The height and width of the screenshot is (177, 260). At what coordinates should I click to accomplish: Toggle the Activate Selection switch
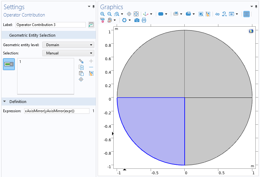tap(9, 64)
